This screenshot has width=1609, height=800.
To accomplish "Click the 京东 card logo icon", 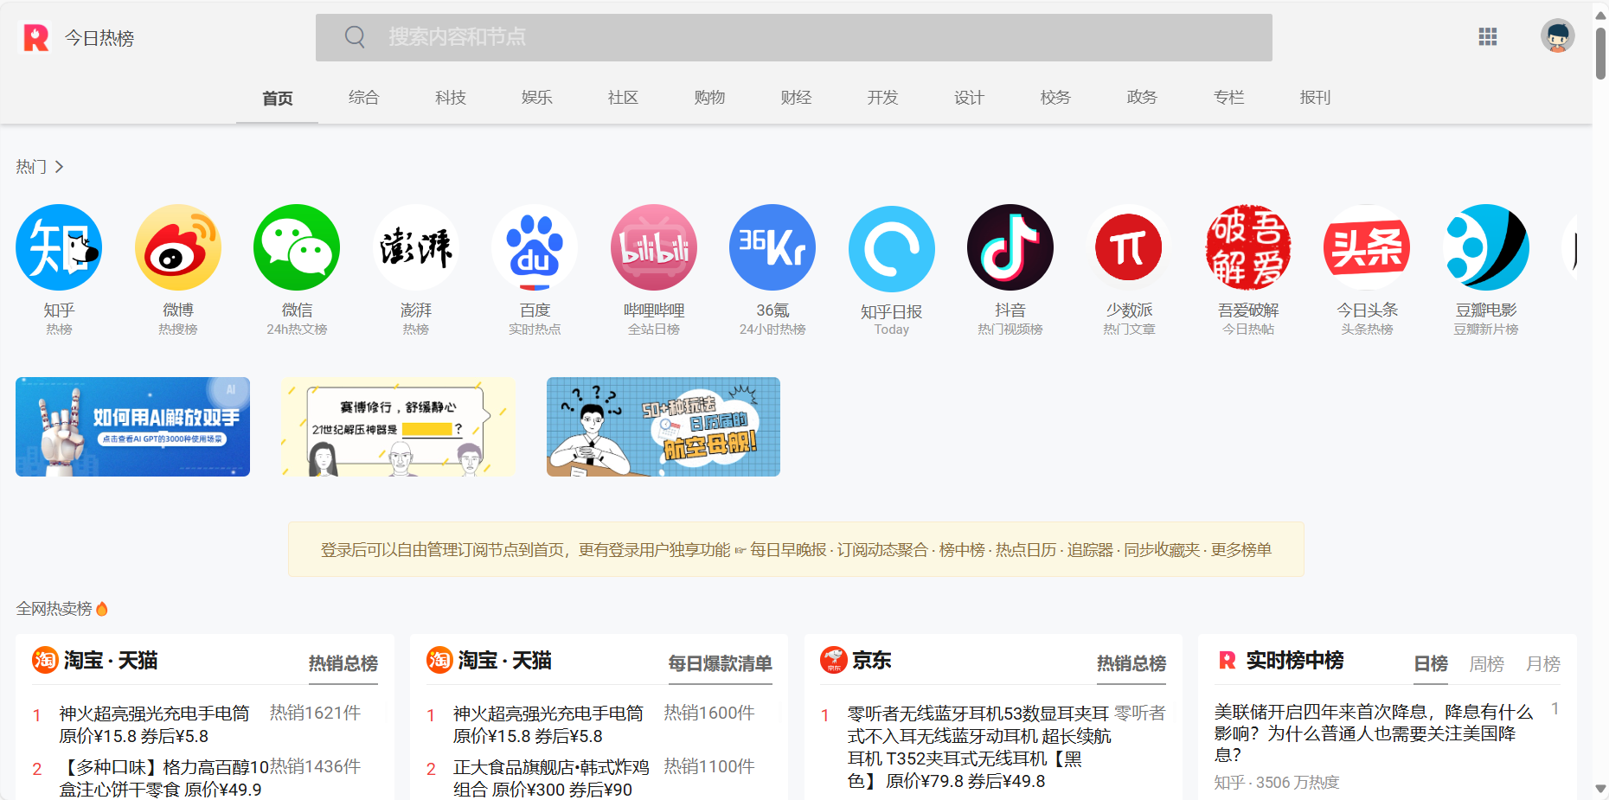I will [833, 660].
